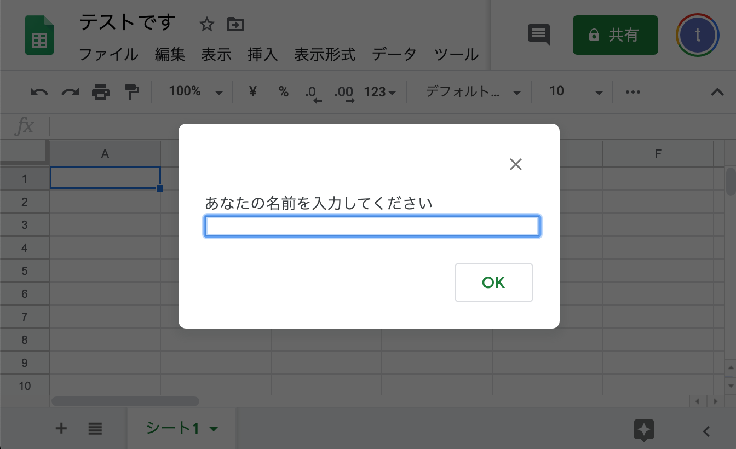Click the Redo icon
This screenshot has width=736, height=449.
point(70,91)
